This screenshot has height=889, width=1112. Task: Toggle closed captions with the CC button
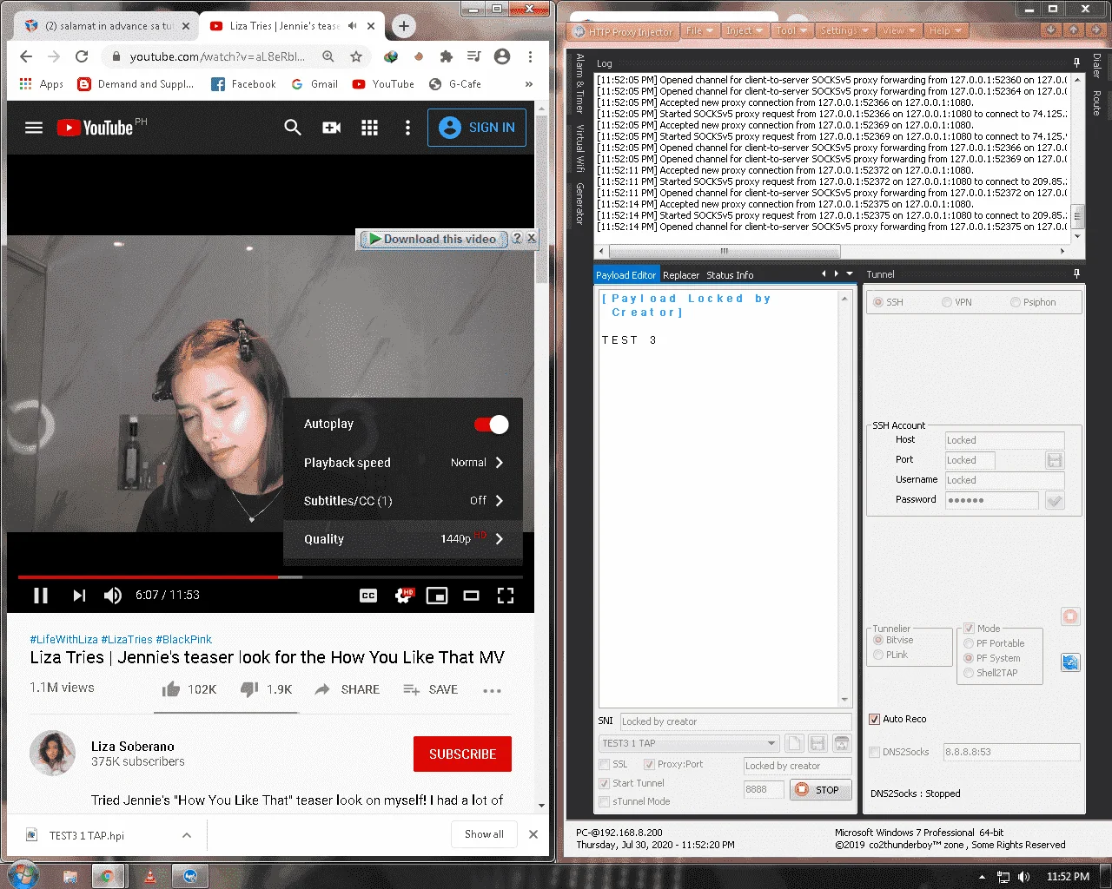point(368,596)
